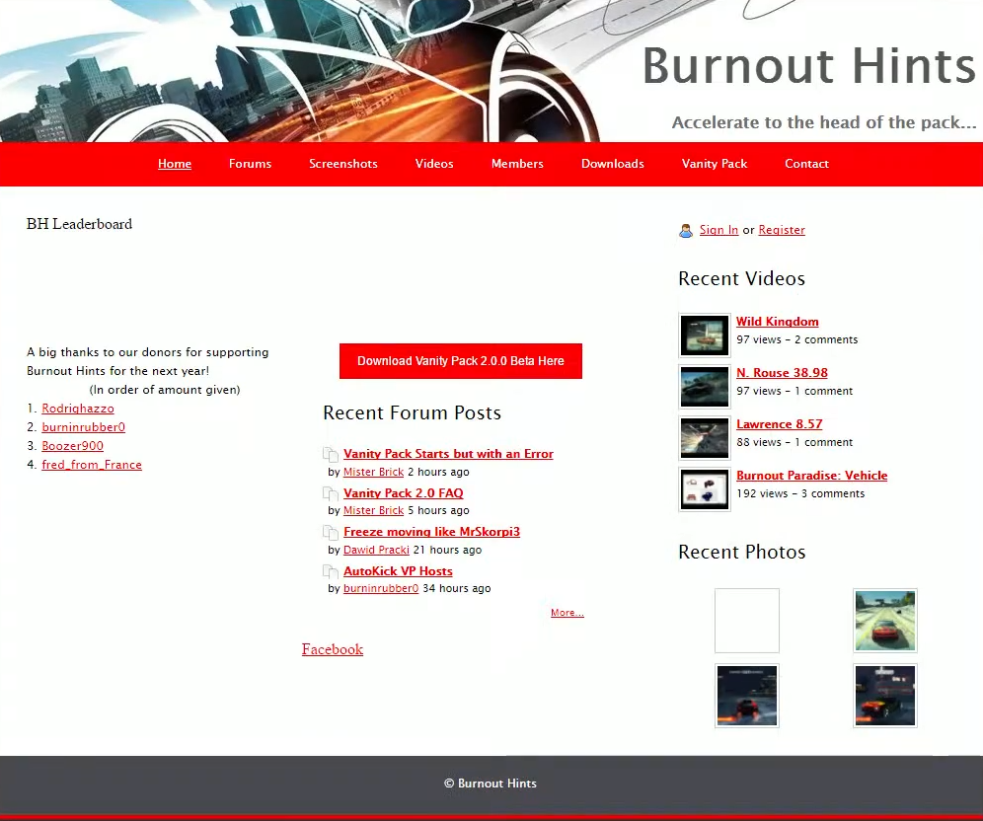This screenshot has width=983, height=821.
Task: Open the Lawrence 8.57 video link
Action: [780, 424]
